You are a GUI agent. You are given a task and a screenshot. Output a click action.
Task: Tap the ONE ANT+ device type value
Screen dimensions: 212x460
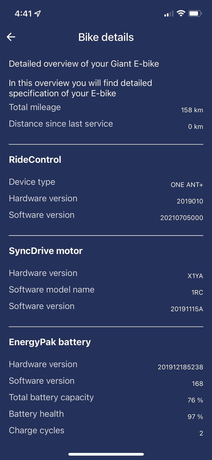click(x=187, y=185)
